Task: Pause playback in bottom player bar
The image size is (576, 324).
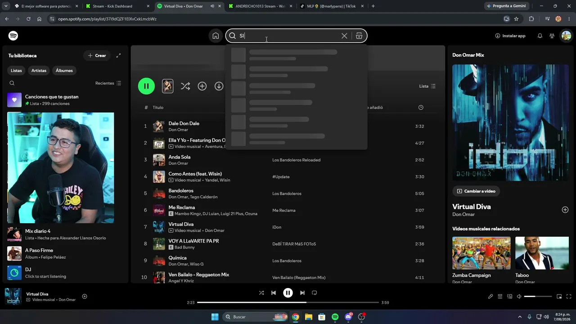Action: point(288,293)
